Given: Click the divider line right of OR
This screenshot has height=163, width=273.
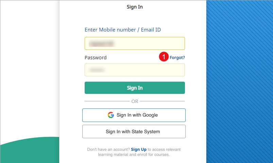Looking at the screenshot, I should 163,101.
